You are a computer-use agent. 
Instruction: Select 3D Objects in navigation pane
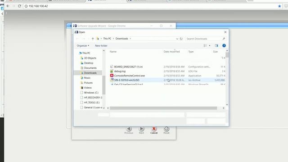90,58
